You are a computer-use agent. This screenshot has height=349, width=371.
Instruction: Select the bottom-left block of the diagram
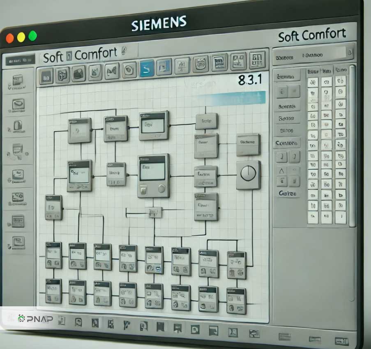pos(53,291)
